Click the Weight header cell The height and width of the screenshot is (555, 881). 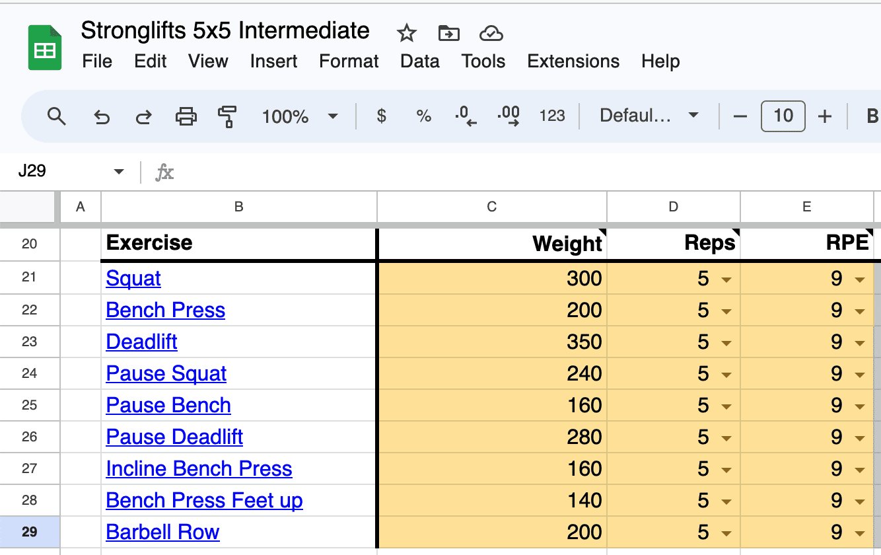[x=492, y=244]
